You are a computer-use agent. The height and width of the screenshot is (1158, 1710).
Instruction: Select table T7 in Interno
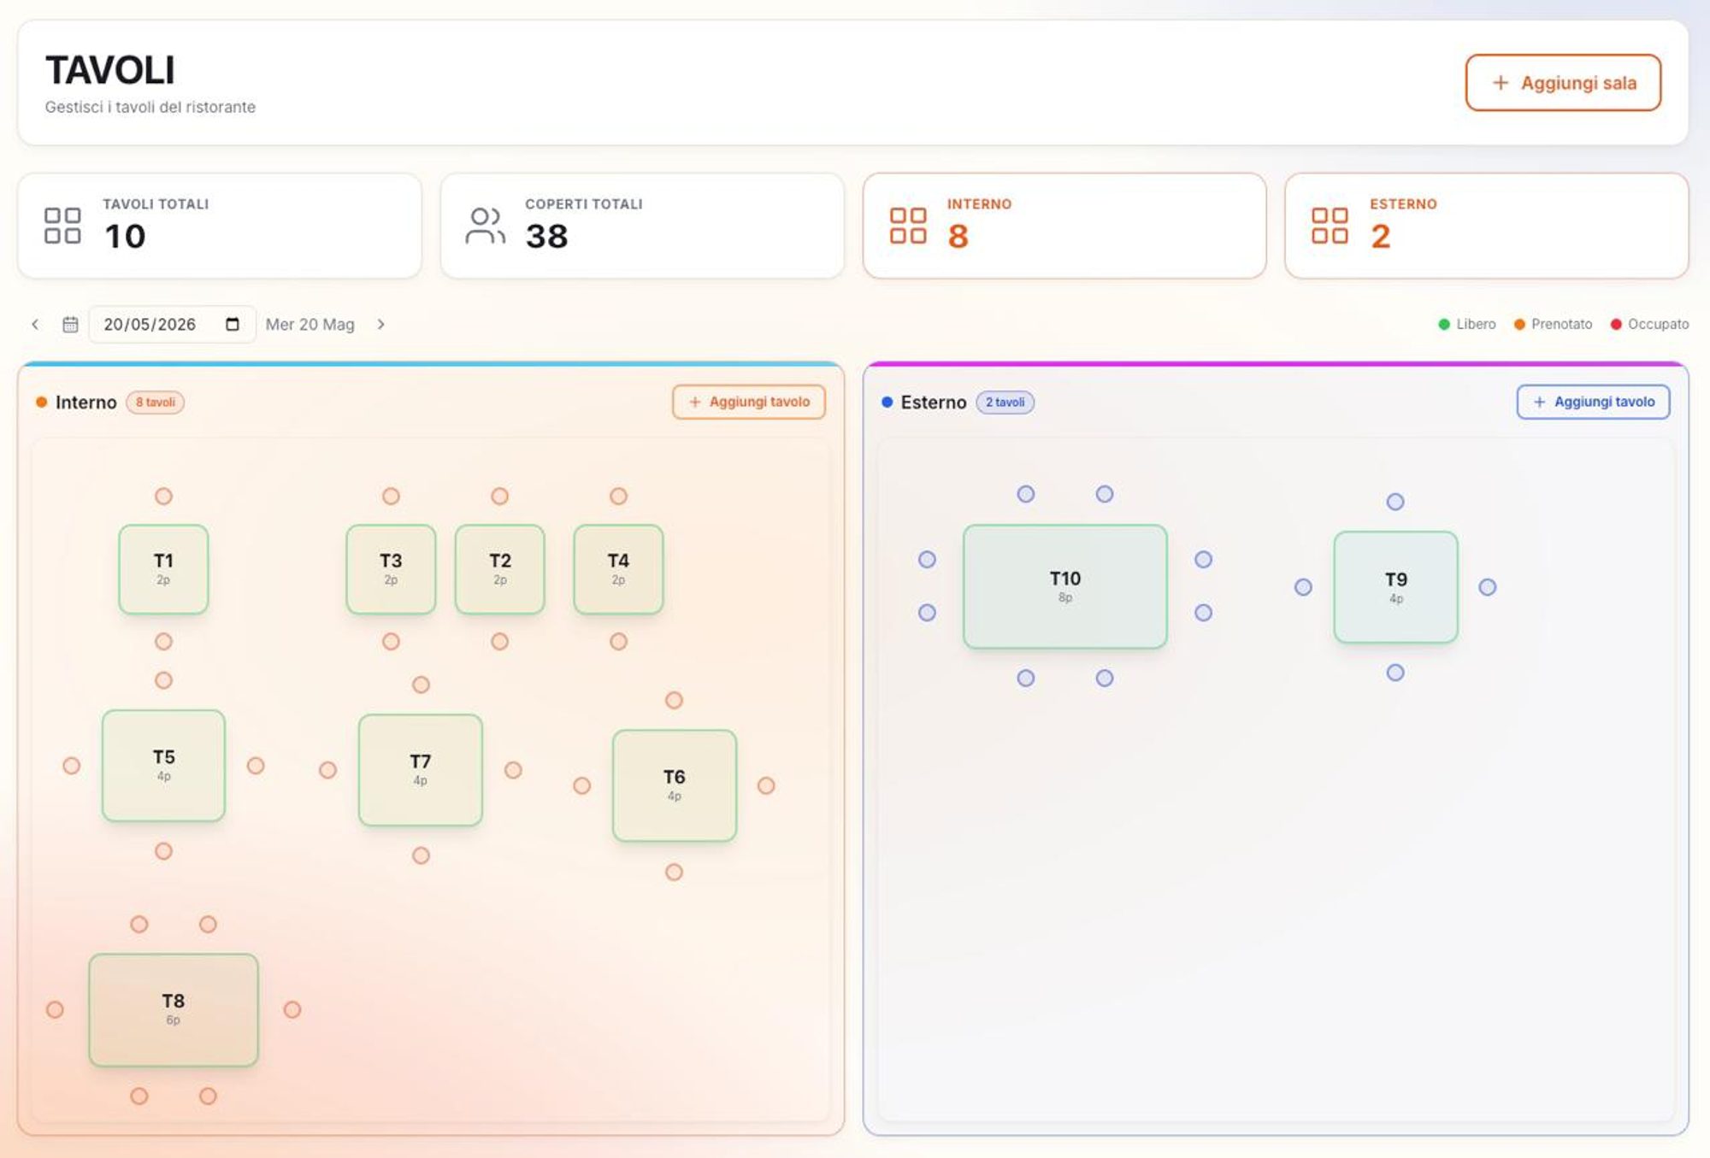point(421,770)
